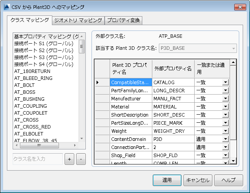This screenshot has height=193, width=250.
Task: Click the Manufacturer property cell
Action: [131, 98]
